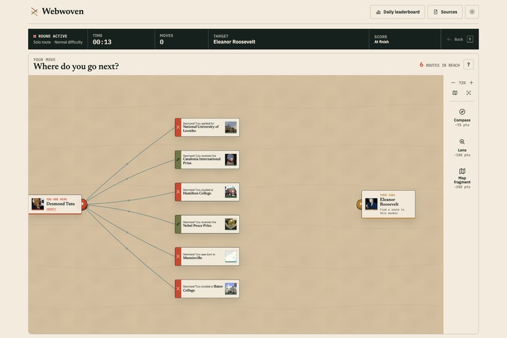Zoom out with the minus icon
Screen dimensions: 507x338
coord(453,83)
